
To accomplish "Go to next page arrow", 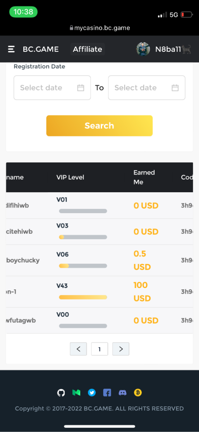I will coord(121,349).
